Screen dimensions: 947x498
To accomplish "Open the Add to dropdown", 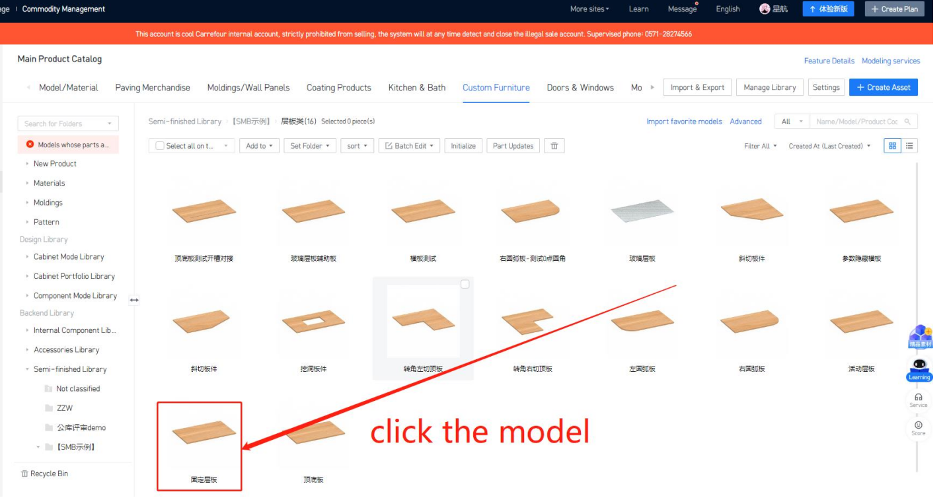I will tap(260, 146).
